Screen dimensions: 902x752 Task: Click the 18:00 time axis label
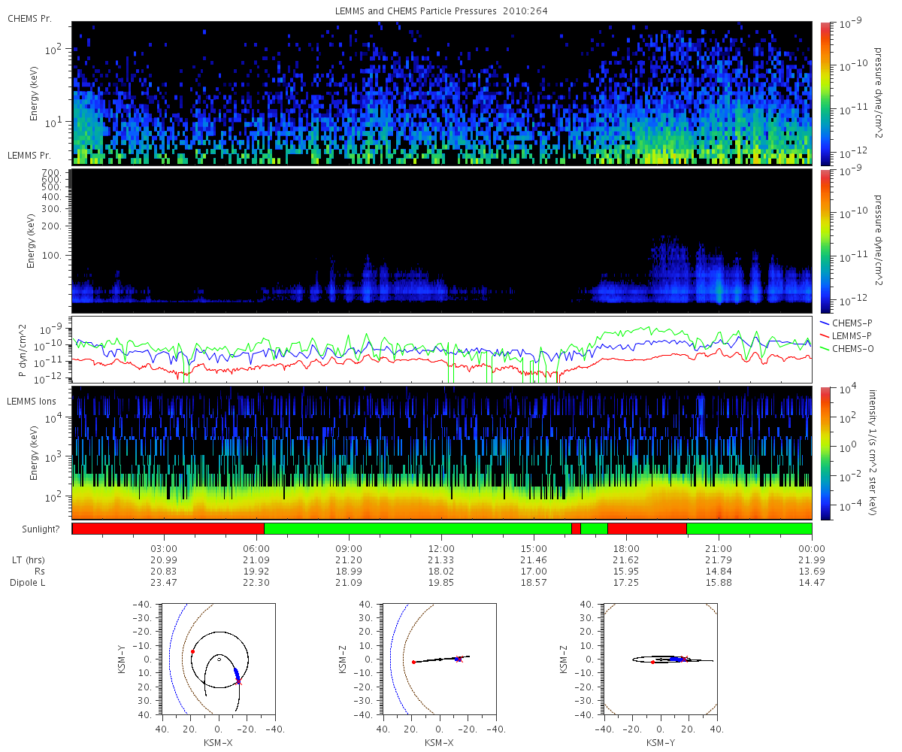[x=626, y=549]
